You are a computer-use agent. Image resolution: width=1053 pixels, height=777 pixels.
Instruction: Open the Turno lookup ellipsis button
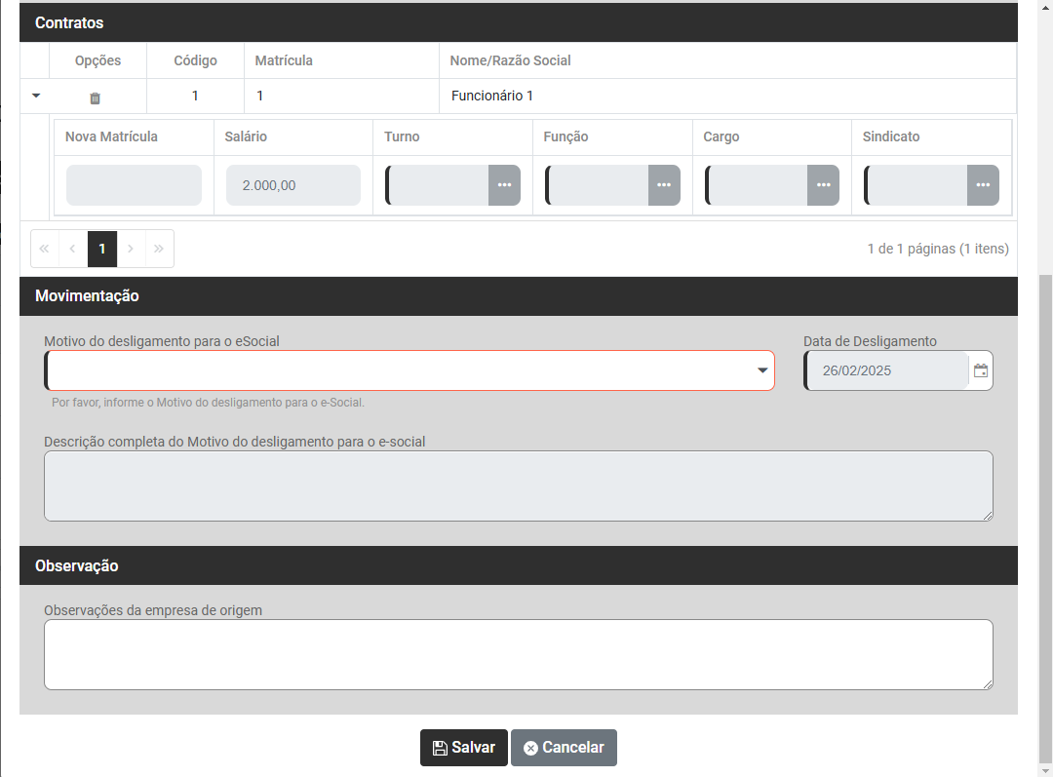coord(504,185)
